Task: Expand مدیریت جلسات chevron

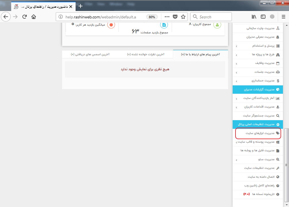Action: coord(236,73)
